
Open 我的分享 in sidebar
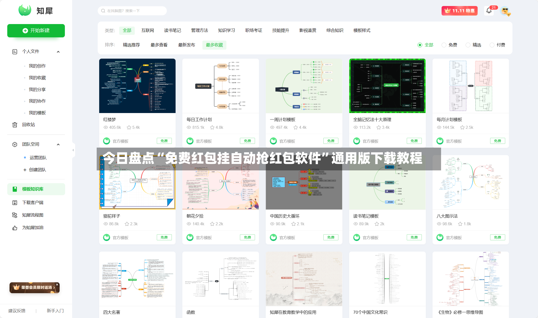(x=37, y=90)
